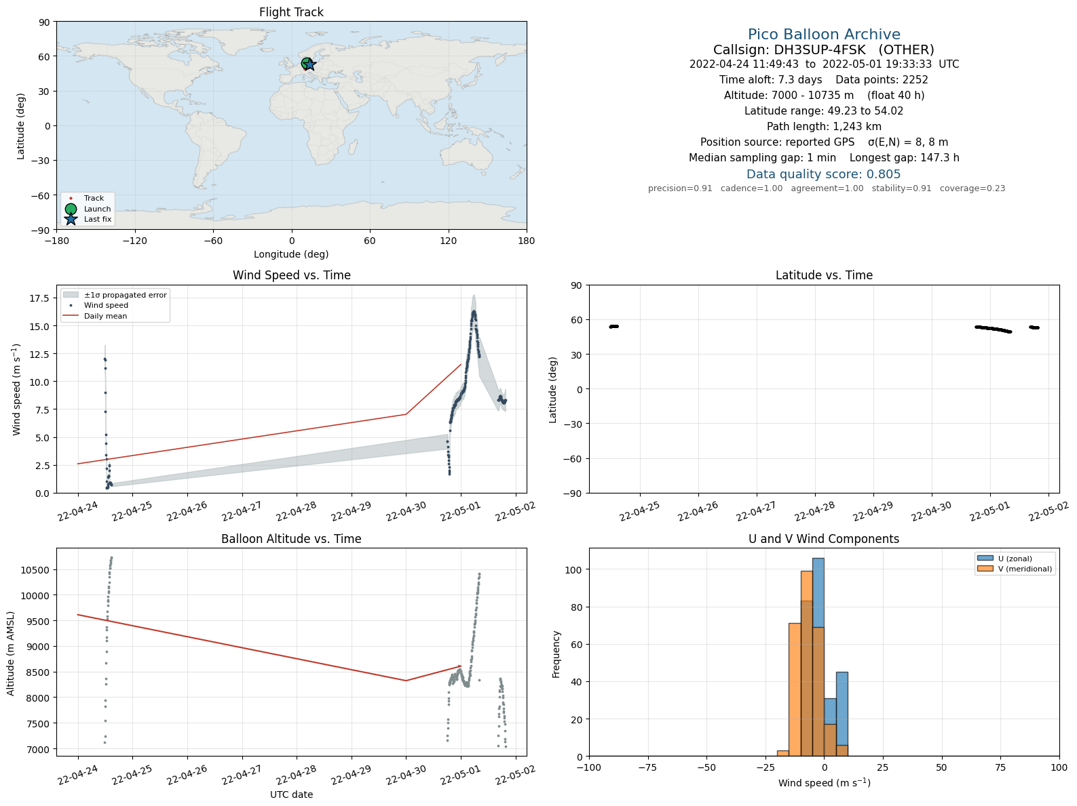Click the "precision=0.91" value

[680, 188]
